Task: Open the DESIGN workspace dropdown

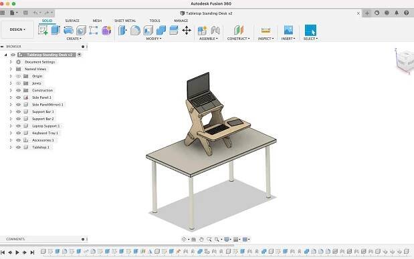Action: tap(17, 29)
